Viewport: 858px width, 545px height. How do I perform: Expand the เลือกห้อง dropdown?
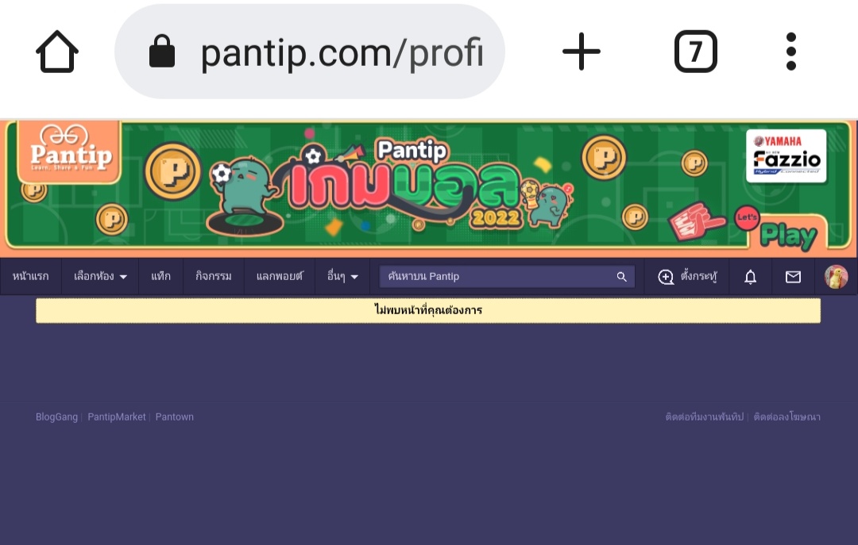pyautogui.click(x=100, y=277)
